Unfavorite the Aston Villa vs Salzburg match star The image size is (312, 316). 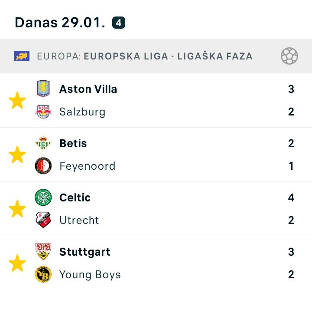[17, 101]
